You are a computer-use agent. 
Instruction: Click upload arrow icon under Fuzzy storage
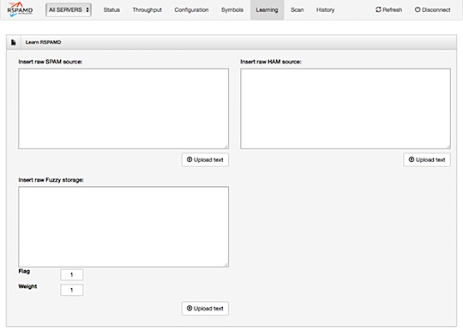(x=189, y=308)
